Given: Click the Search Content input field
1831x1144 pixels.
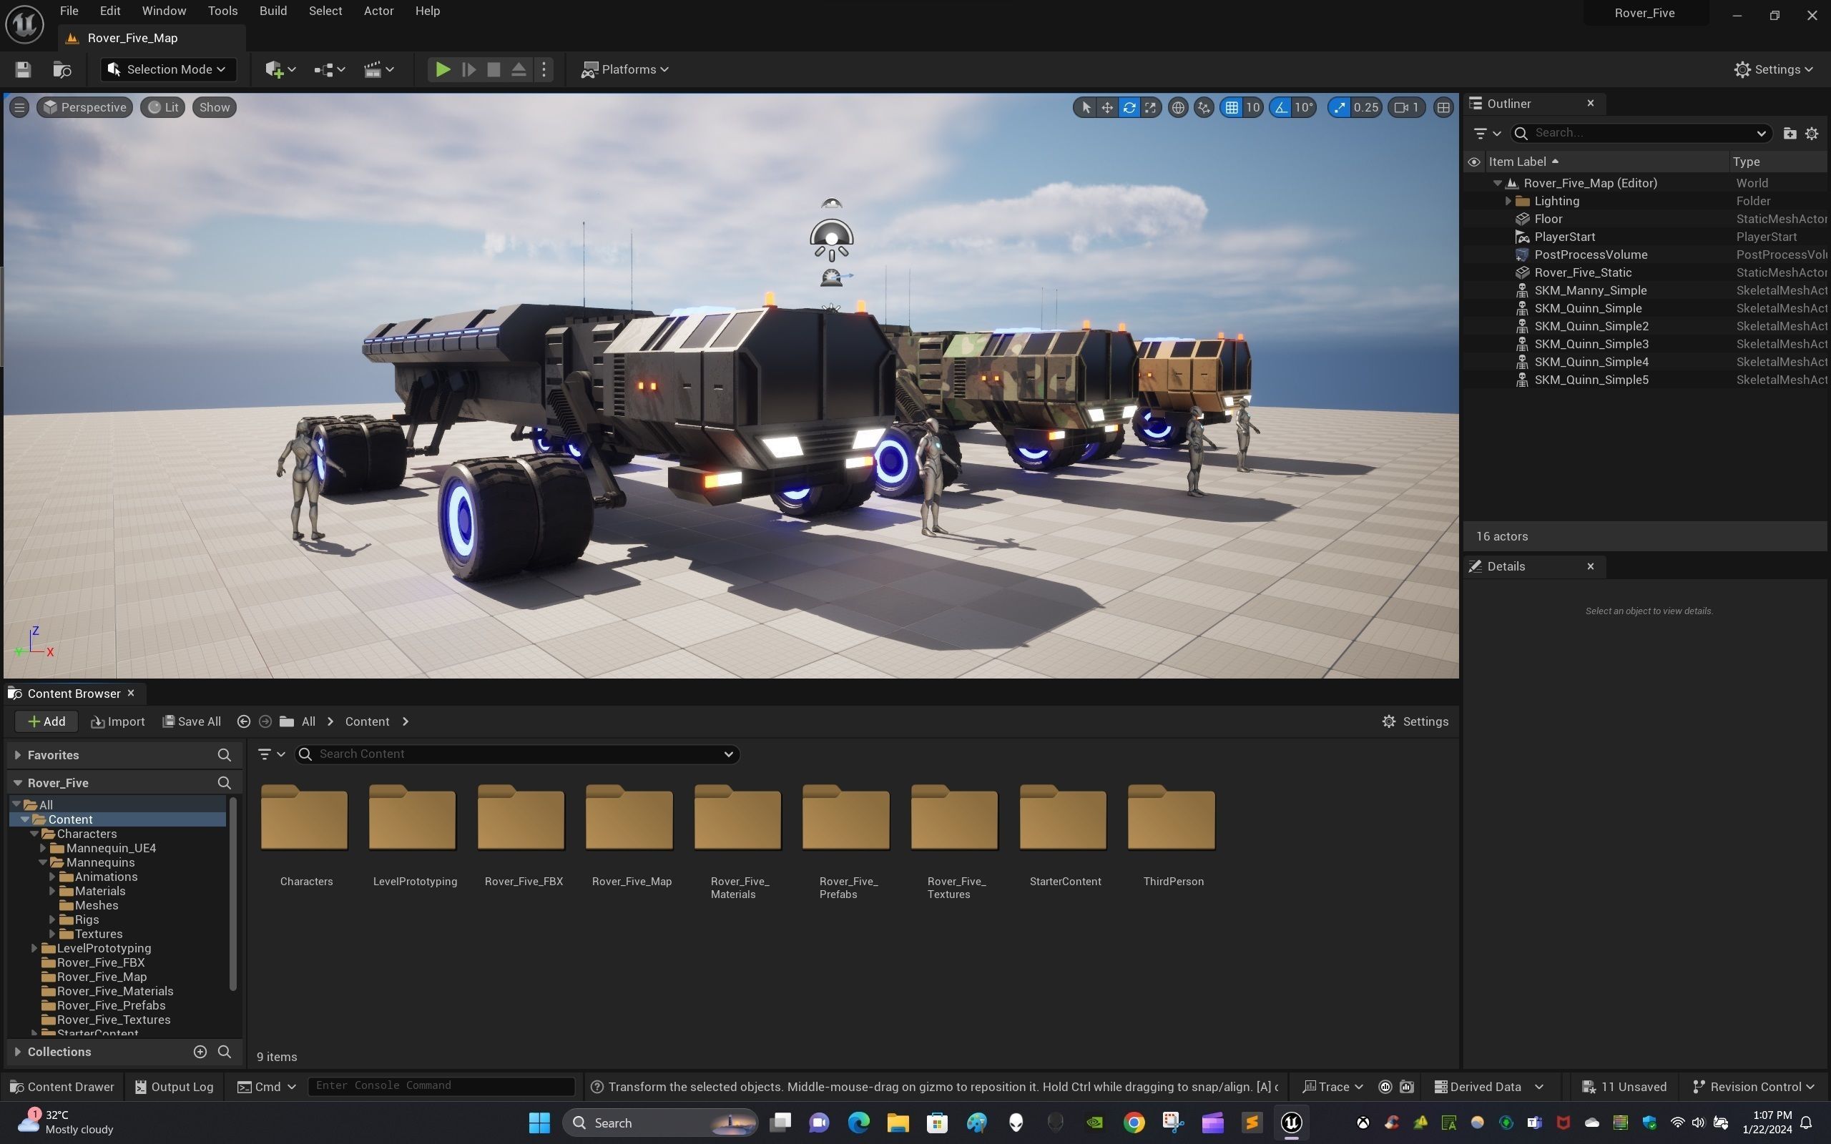Looking at the screenshot, I should [517, 754].
